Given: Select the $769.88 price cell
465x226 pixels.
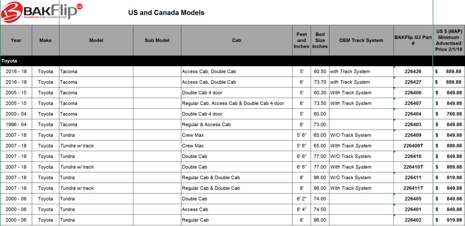Looking at the screenshot, I should coord(449,114).
